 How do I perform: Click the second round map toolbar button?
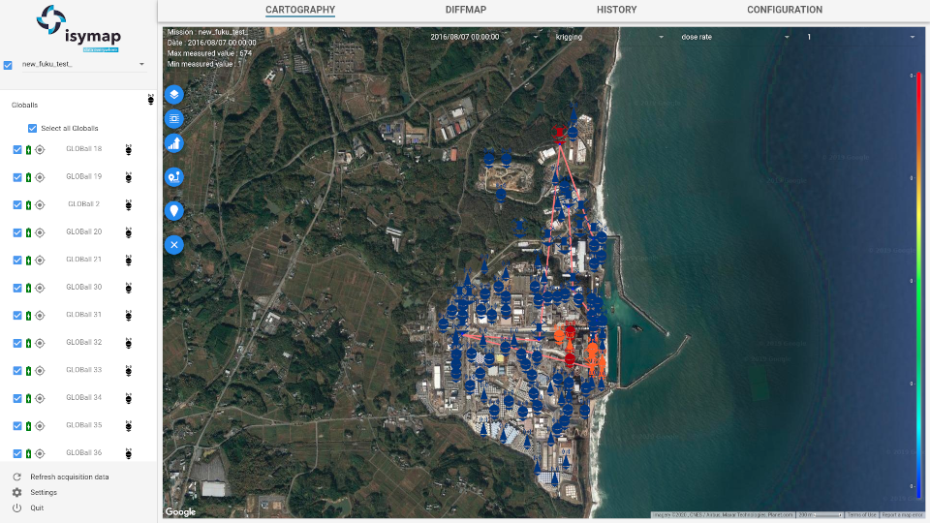174,118
